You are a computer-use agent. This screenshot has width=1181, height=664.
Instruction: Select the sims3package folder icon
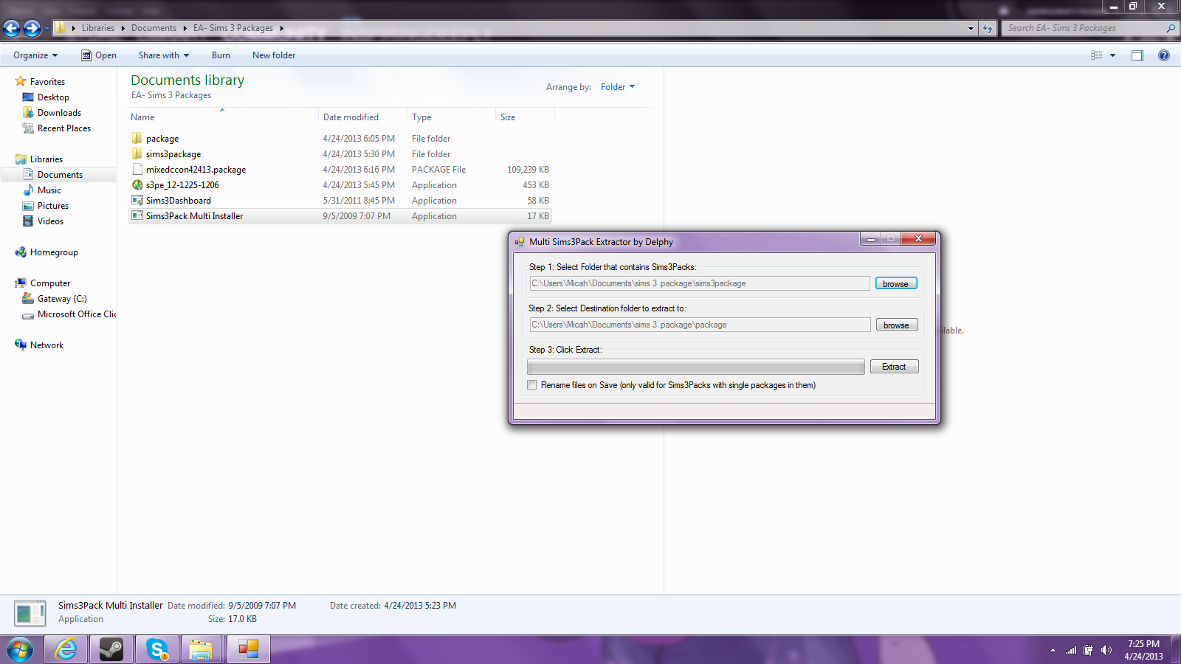point(137,153)
